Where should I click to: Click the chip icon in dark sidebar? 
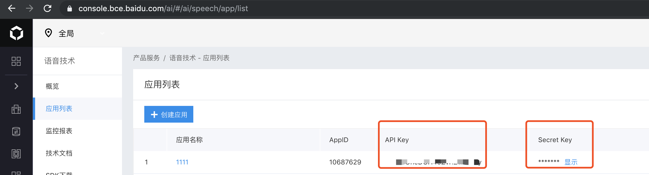point(16,154)
